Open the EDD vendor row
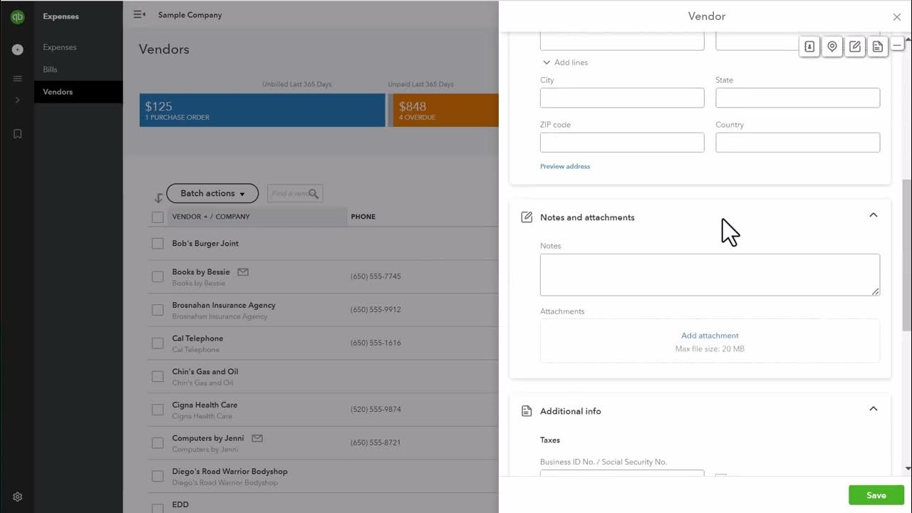This screenshot has width=912, height=513. pos(180,504)
